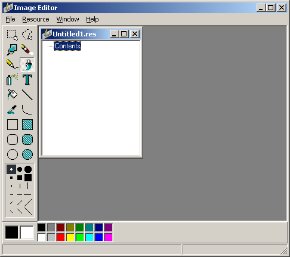290x257 pixels.
Task: Select the Contents tree node
Action: [67, 46]
